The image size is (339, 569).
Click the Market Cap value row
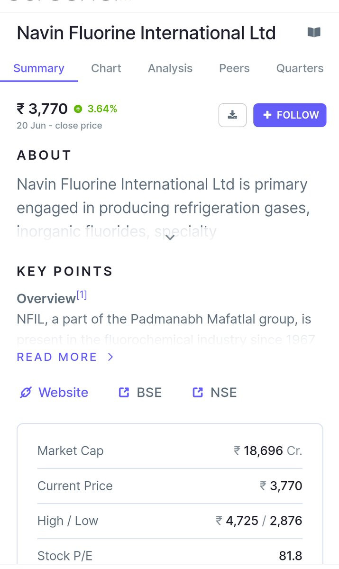170,450
